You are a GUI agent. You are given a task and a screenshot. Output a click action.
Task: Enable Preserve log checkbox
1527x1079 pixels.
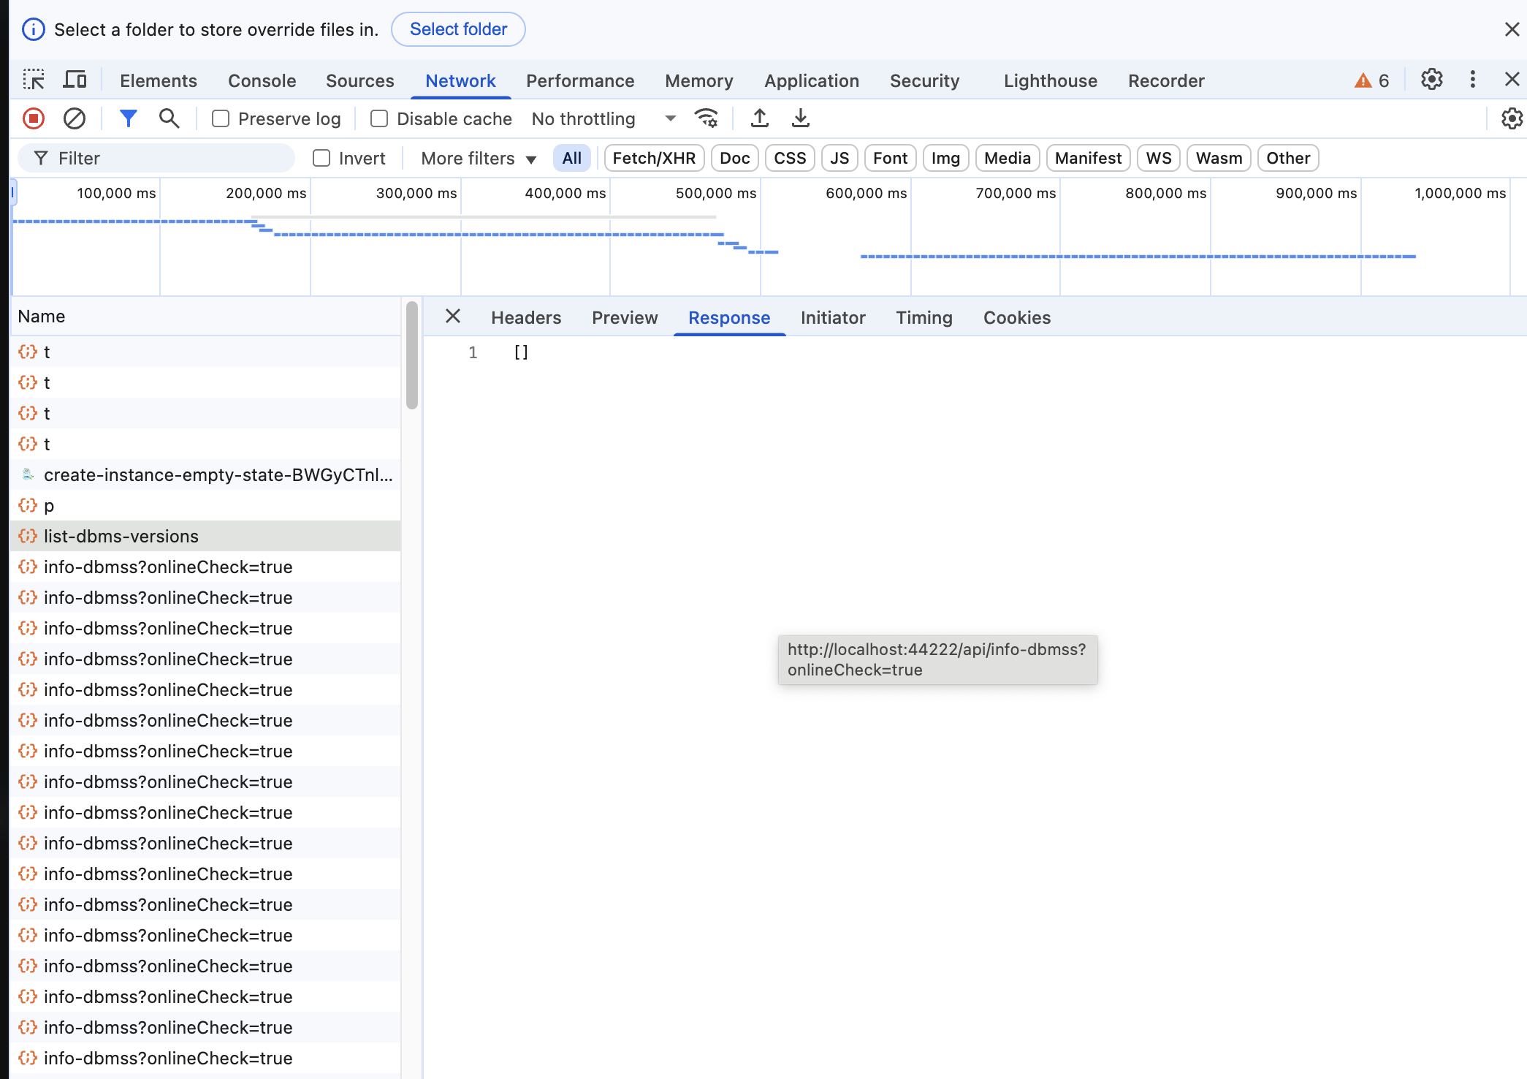click(221, 118)
